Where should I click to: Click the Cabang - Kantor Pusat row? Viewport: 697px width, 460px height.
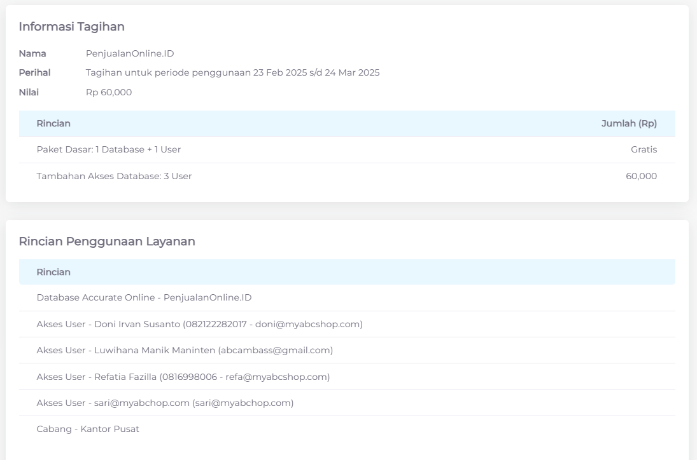88,429
